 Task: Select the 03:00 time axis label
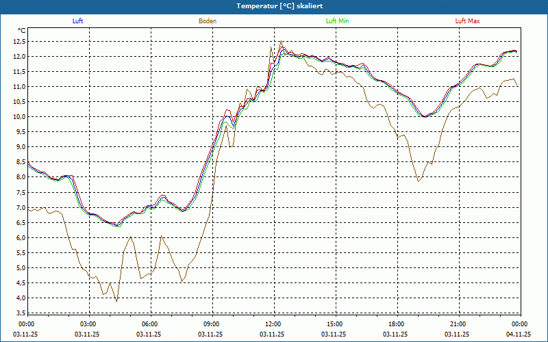[x=88, y=324]
